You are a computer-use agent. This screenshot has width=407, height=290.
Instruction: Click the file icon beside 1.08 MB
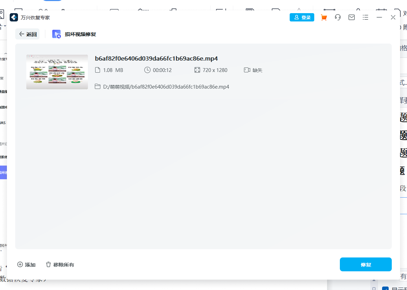pos(98,70)
